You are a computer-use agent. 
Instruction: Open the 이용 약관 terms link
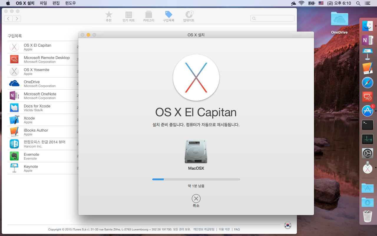(x=224, y=229)
